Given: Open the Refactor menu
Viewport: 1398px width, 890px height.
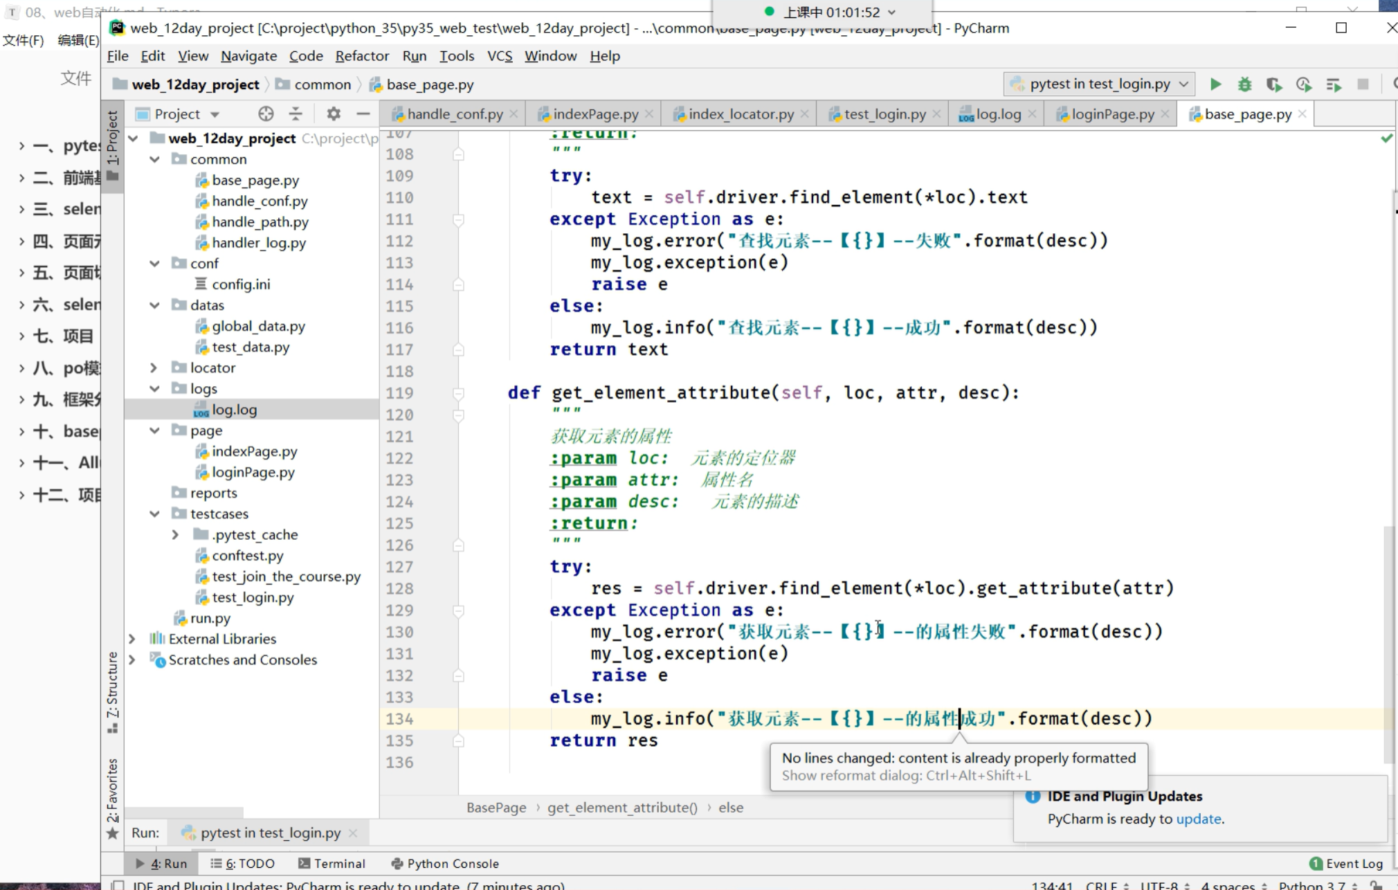Looking at the screenshot, I should click(361, 56).
